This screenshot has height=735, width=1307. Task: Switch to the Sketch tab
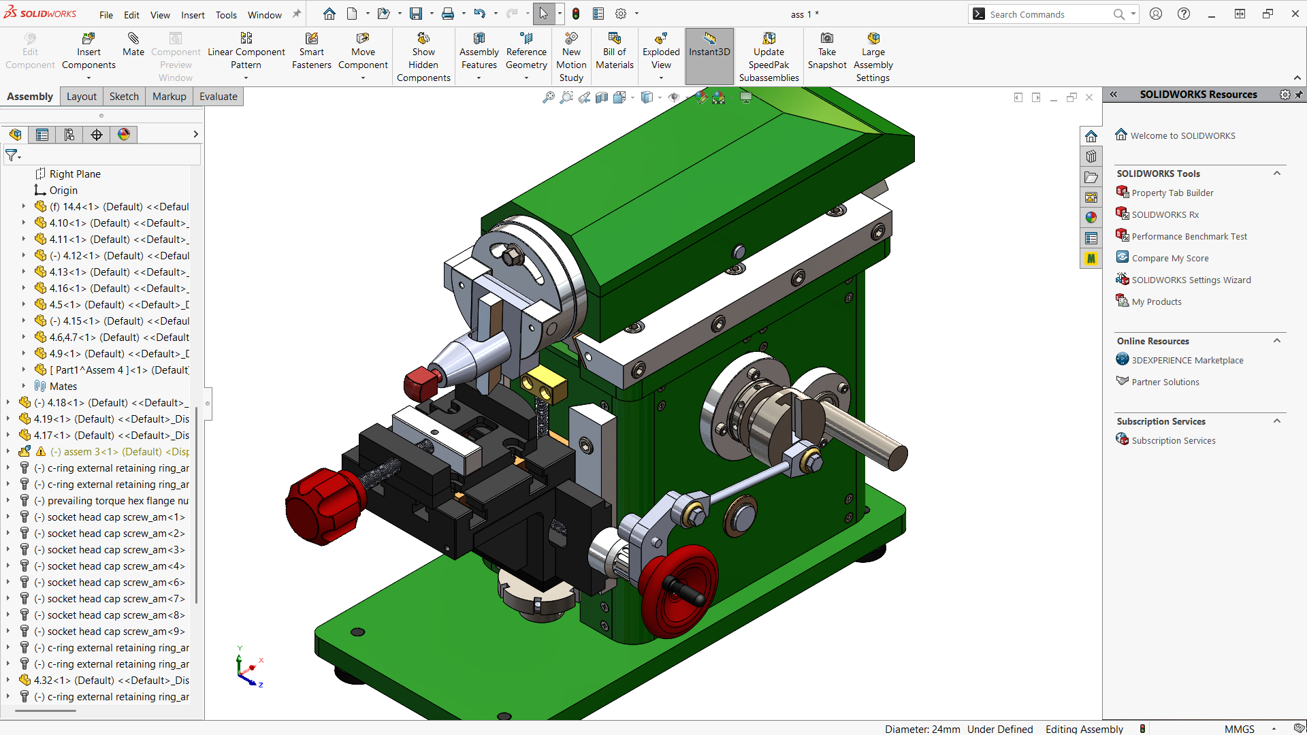pyautogui.click(x=124, y=97)
